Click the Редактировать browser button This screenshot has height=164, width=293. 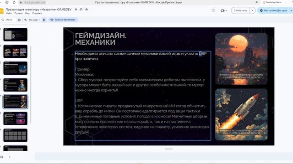(272, 2)
